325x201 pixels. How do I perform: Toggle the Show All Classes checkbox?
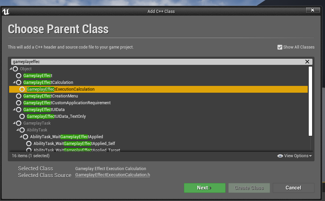[x=280, y=47]
